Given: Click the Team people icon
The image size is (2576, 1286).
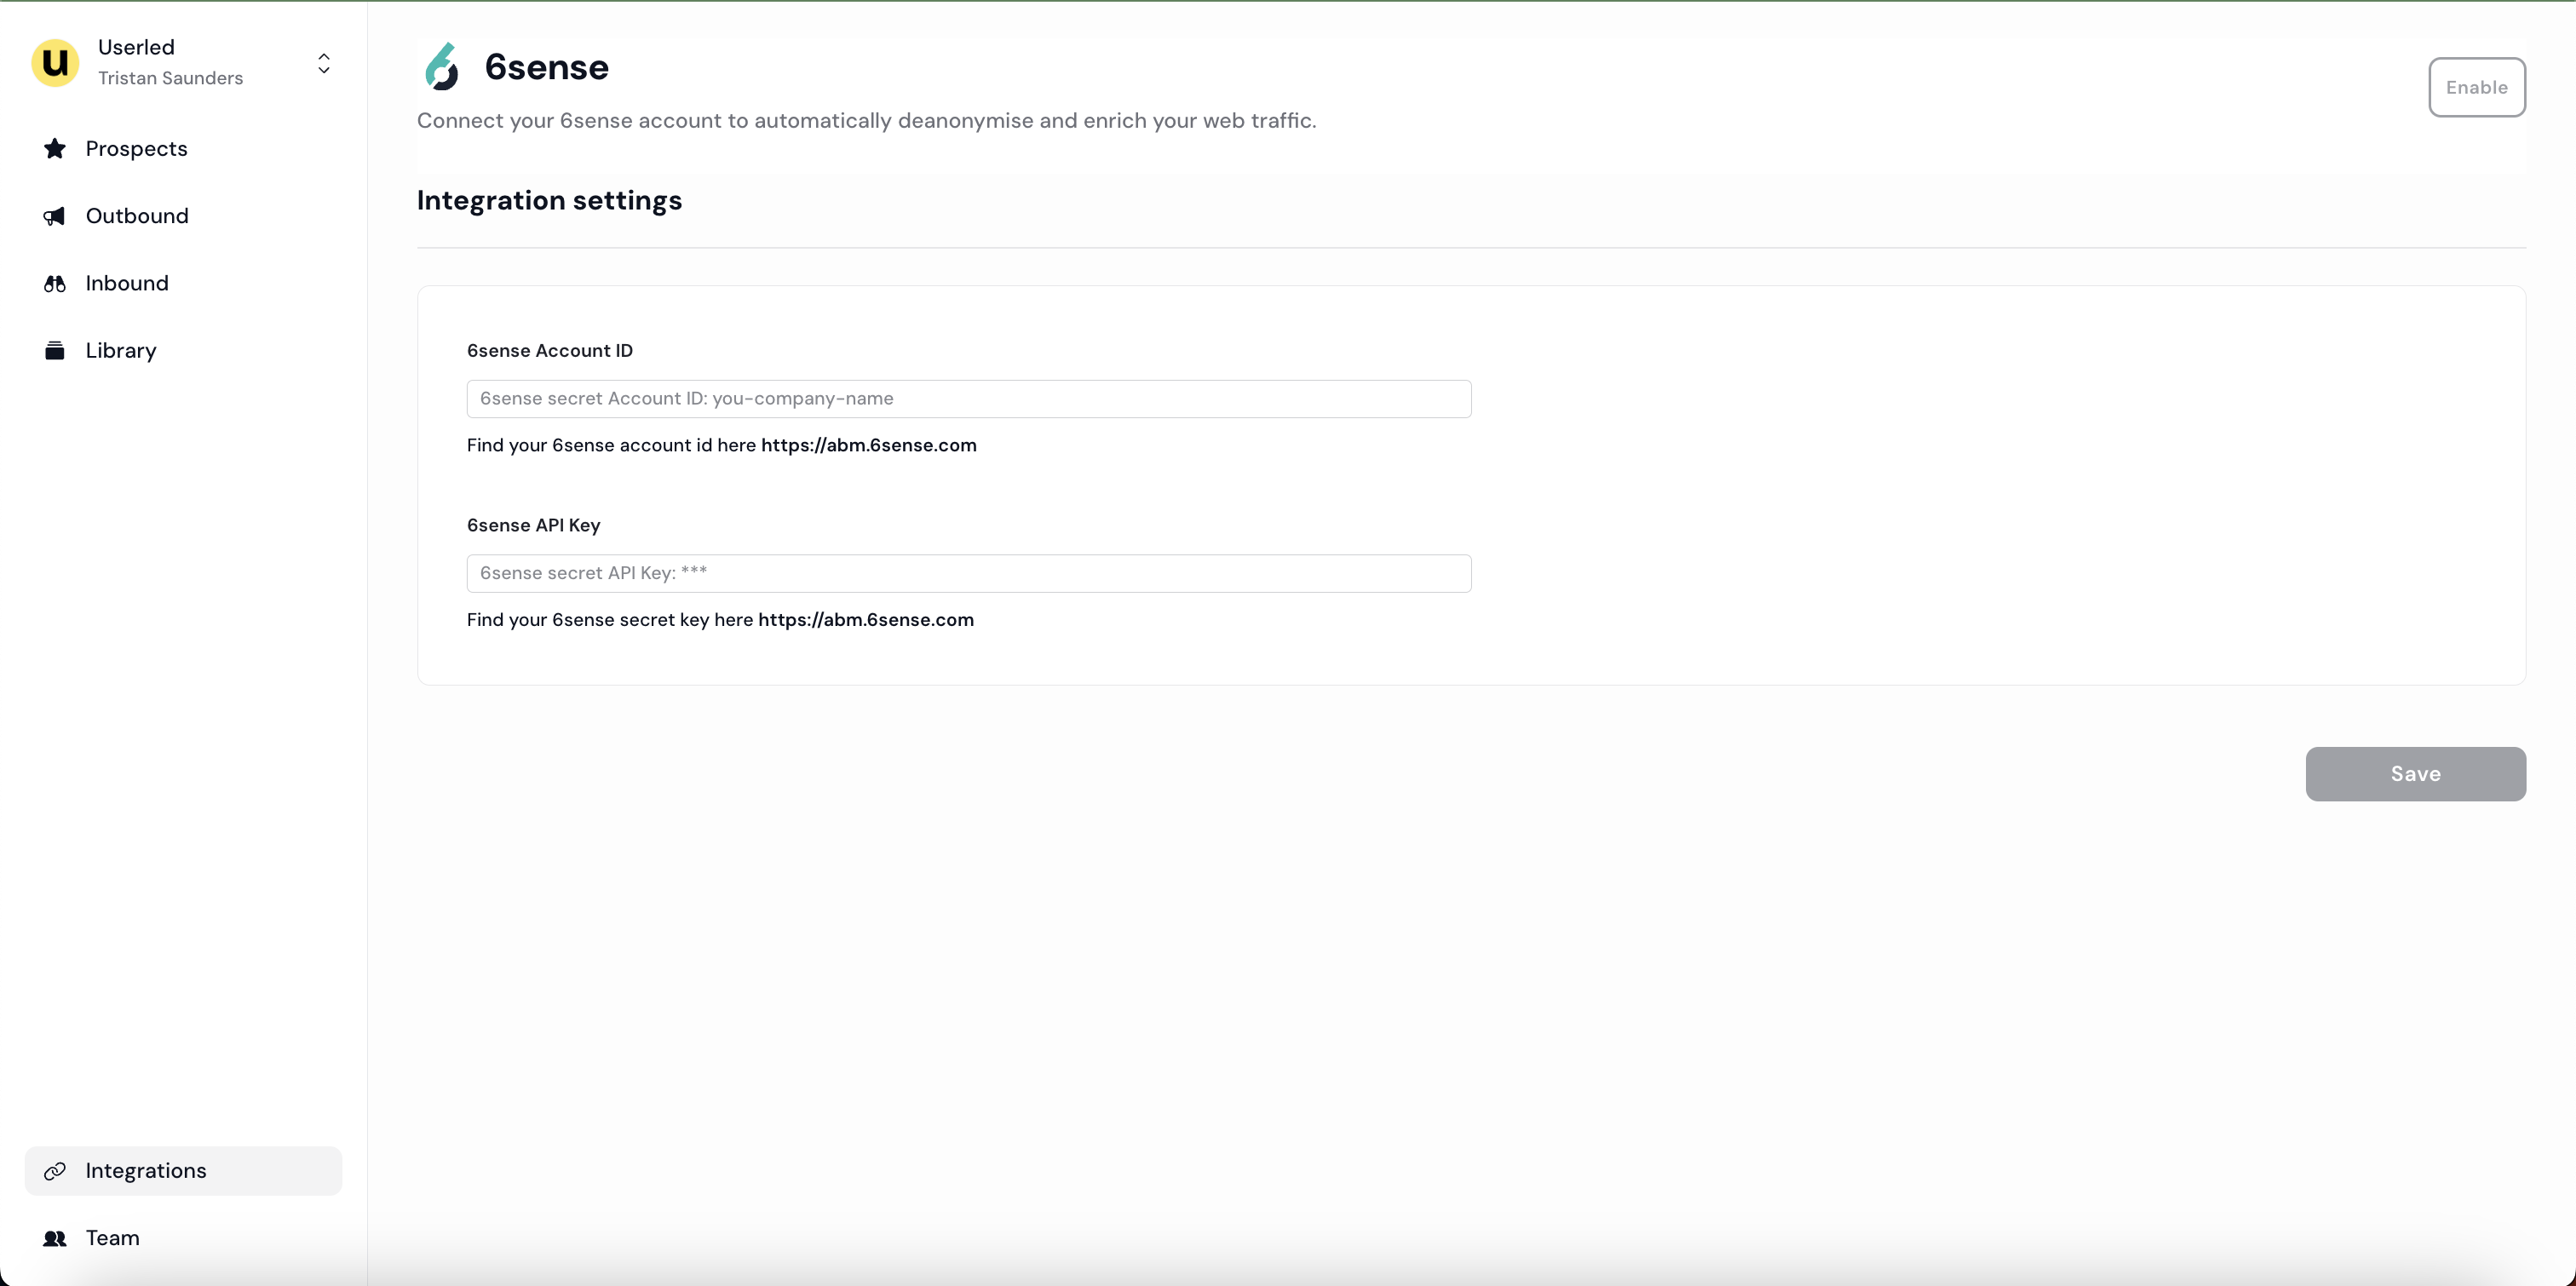Looking at the screenshot, I should click(x=55, y=1238).
